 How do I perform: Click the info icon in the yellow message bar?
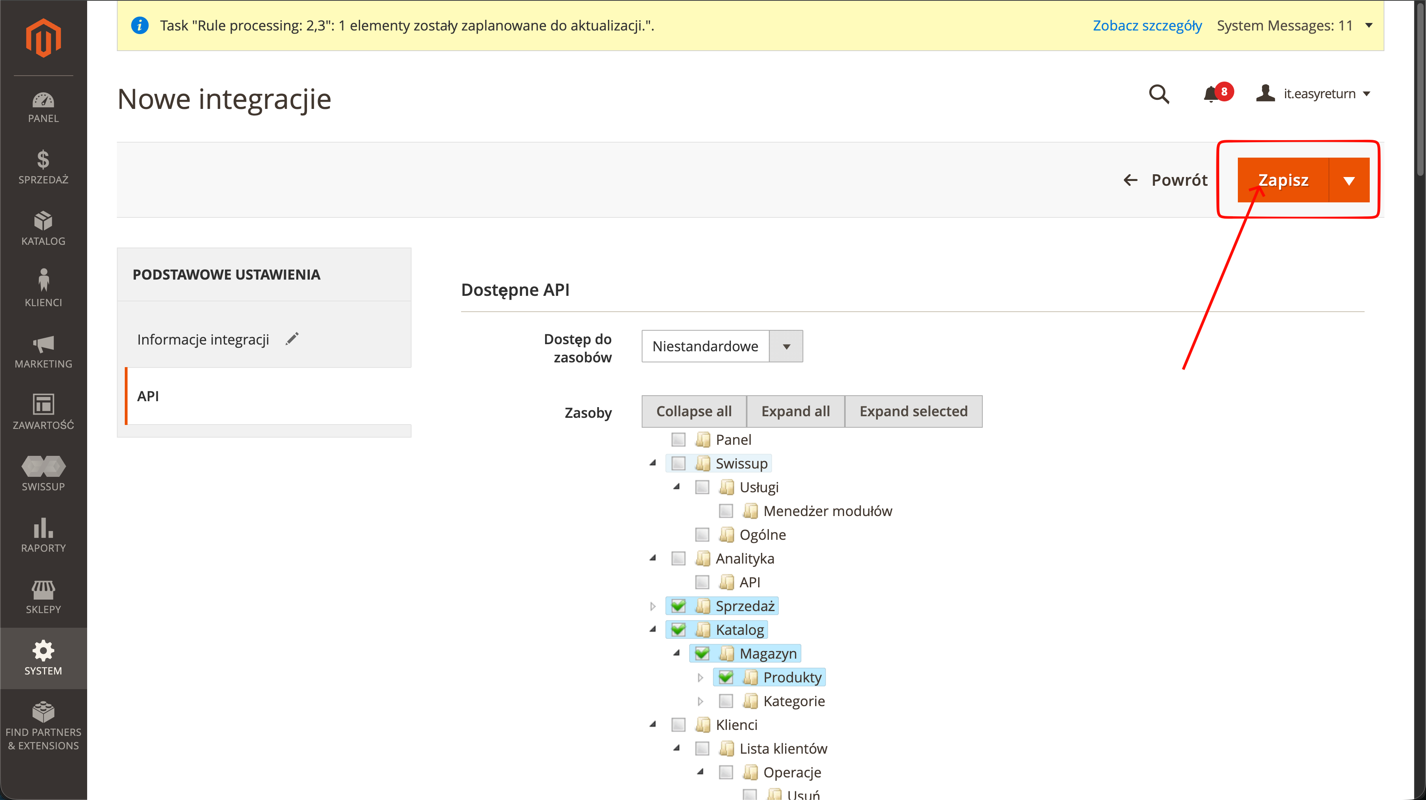tap(139, 25)
